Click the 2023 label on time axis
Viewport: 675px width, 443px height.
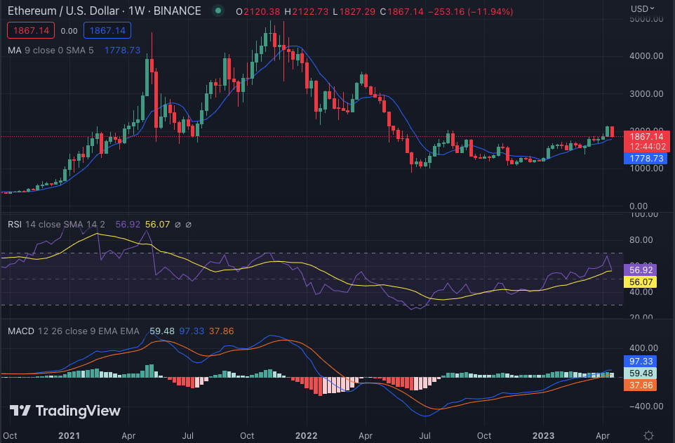click(x=543, y=436)
